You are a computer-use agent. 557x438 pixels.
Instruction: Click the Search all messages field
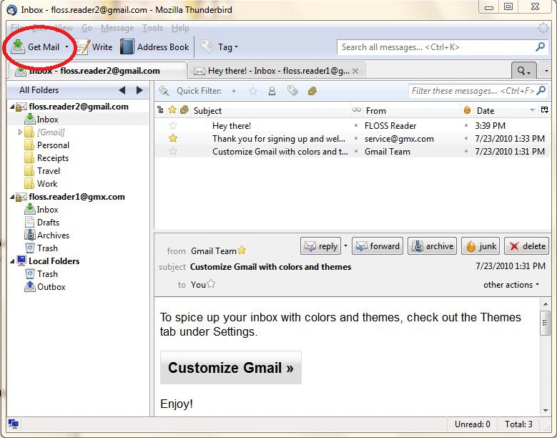pyautogui.click(x=435, y=47)
